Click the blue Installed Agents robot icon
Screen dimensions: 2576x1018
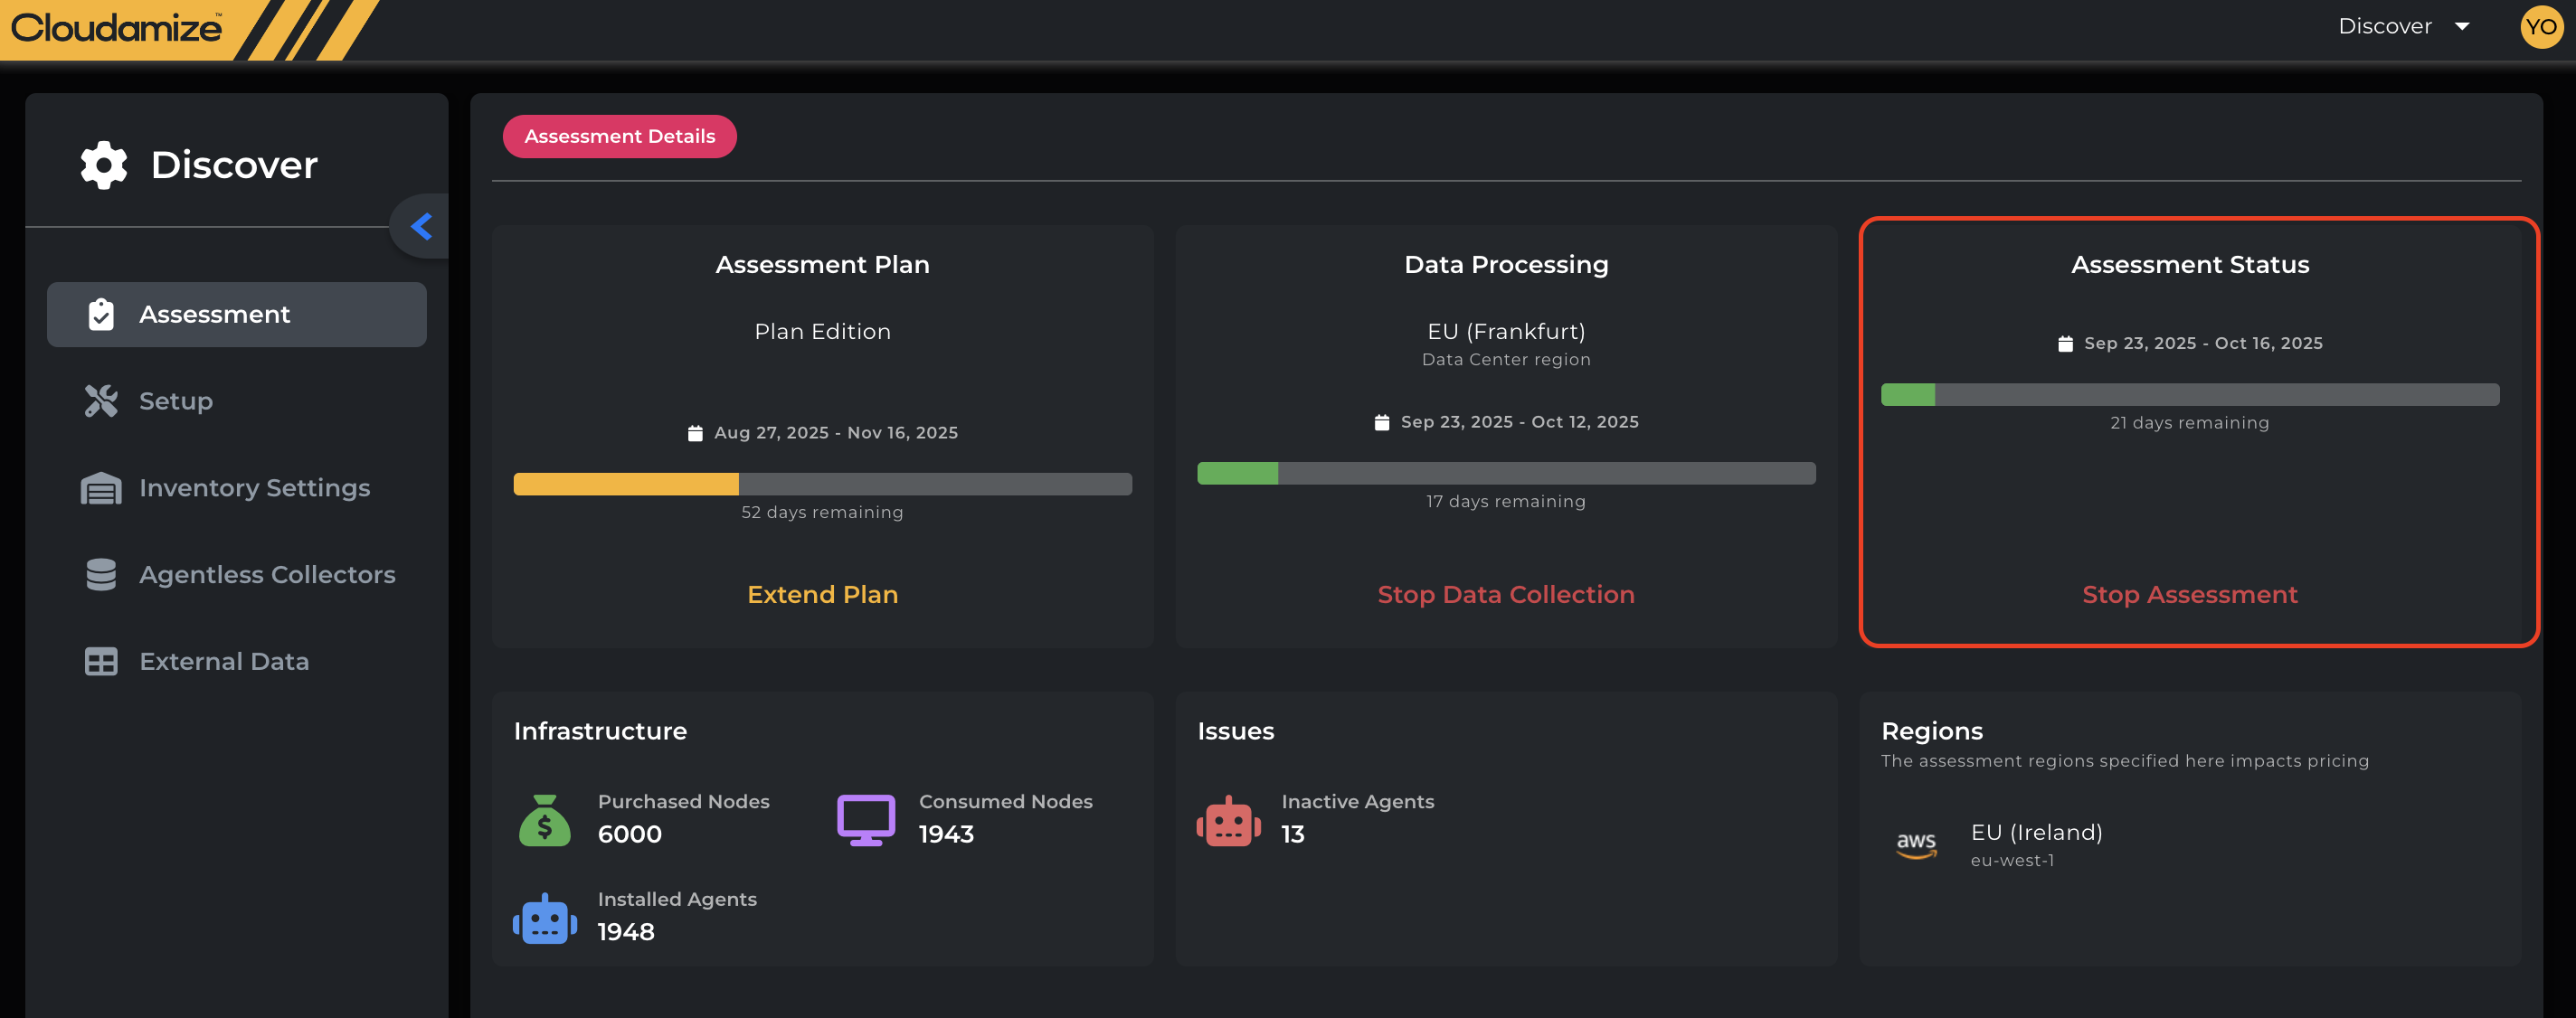click(x=545, y=918)
